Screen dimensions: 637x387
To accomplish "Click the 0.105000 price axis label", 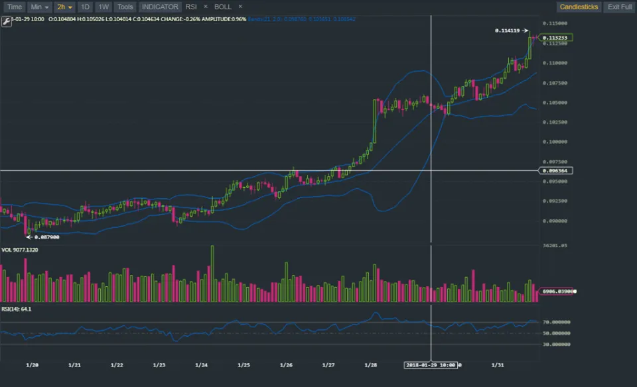I will coord(555,103).
